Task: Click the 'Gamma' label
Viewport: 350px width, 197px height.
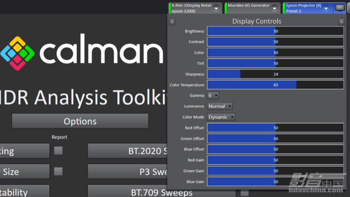Action: click(197, 96)
